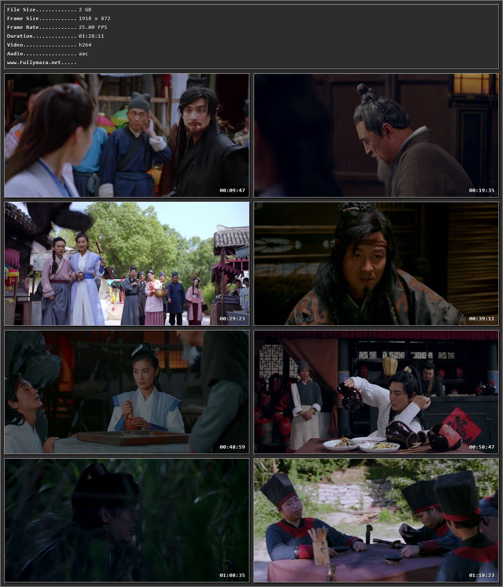Click the 00:48:59 timestamp
The image size is (503, 587).
pos(232,447)
